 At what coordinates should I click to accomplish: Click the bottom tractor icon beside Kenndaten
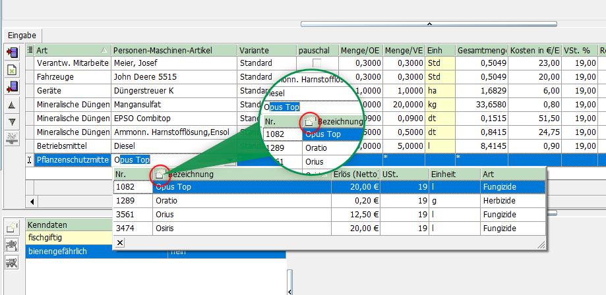(x=12, y=263)
